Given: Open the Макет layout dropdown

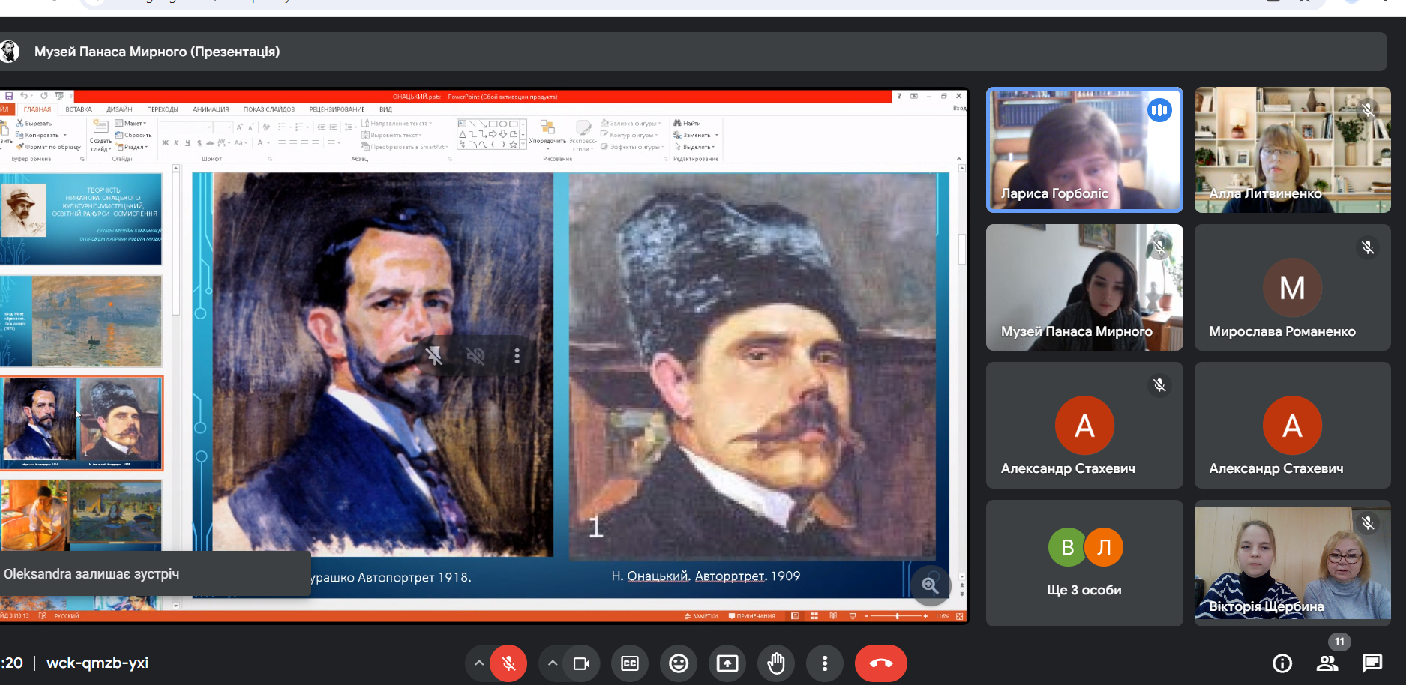Looking at the screenshot, I should pos(132,123).
